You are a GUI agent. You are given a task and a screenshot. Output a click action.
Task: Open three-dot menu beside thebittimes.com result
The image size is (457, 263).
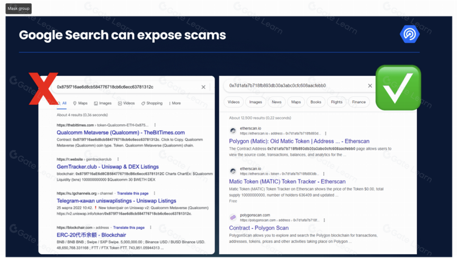[155, 125]
